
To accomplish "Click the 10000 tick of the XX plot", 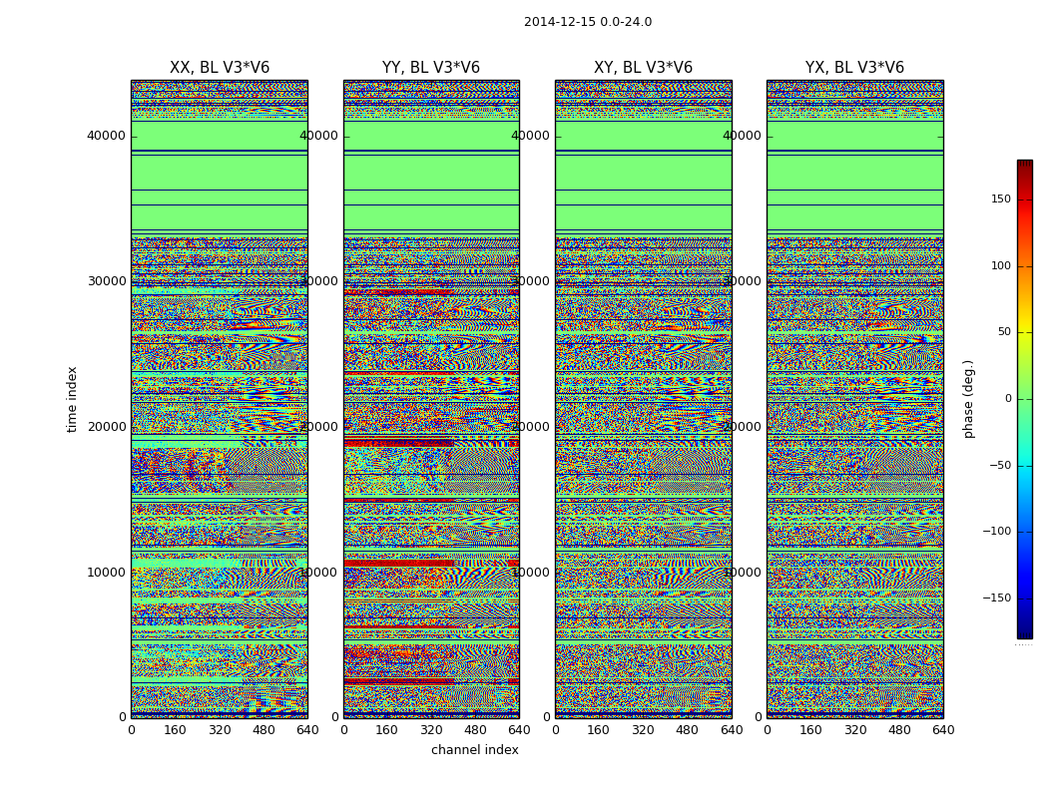I will click(106, 573).
